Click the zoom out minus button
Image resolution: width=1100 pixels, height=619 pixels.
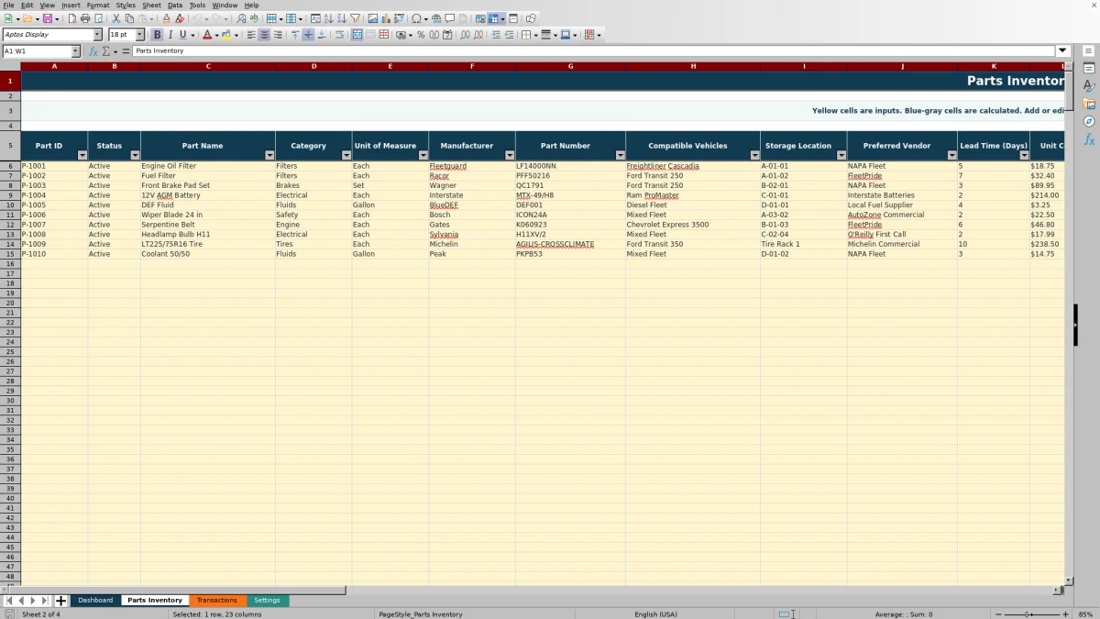point(998,614)
